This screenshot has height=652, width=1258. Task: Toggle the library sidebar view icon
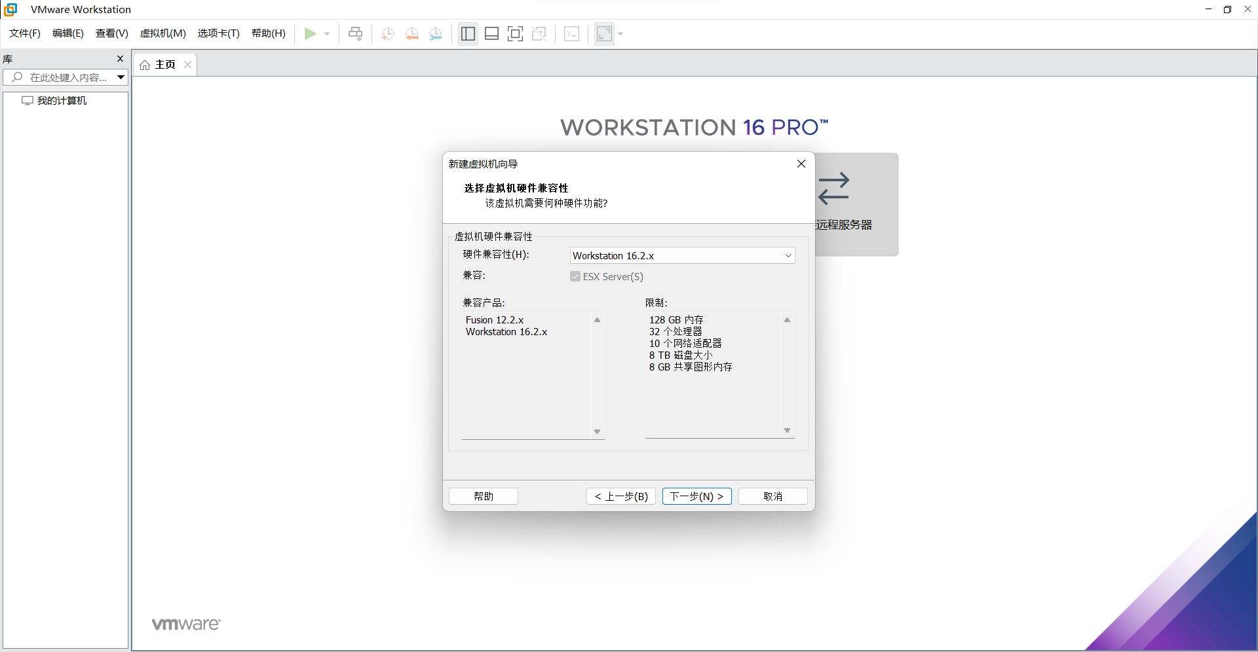click(468, 33)
